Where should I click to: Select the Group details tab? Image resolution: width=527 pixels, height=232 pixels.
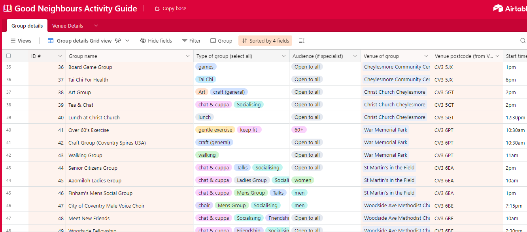[x=27, y=26]
